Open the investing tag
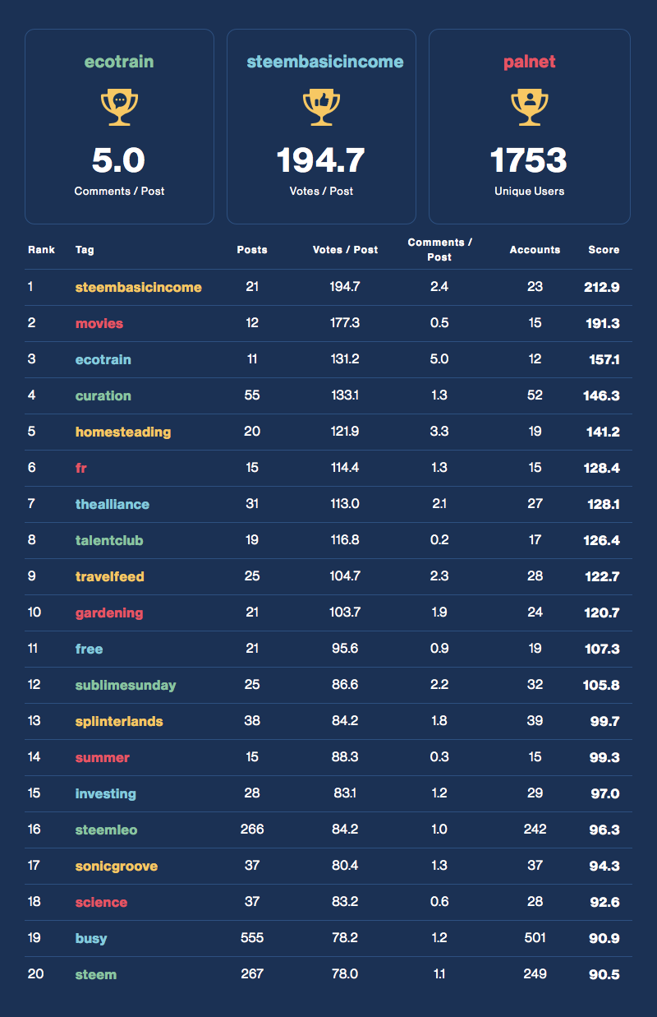The image size is (657, 1017). pyautogui.click(x=106, y=794)
